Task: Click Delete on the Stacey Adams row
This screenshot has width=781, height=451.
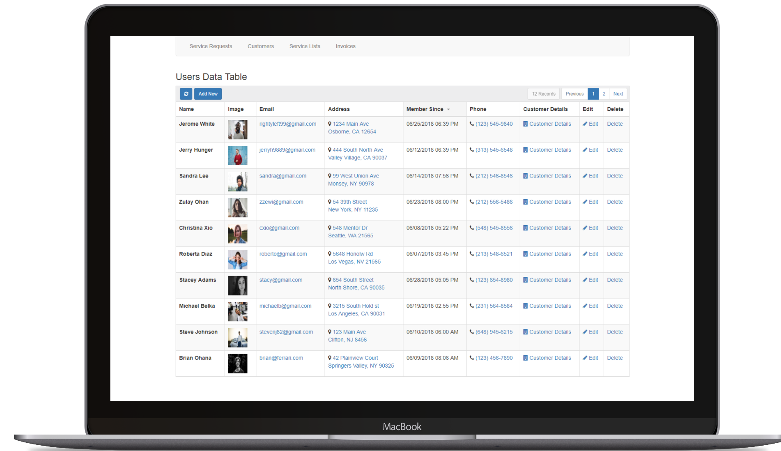Action: (615, 280)
